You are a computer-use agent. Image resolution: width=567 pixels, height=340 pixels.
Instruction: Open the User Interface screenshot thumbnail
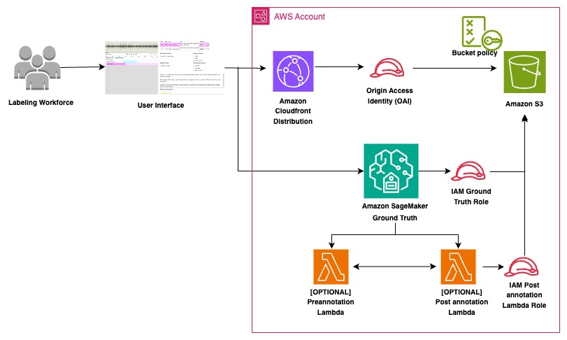point(164,68)
